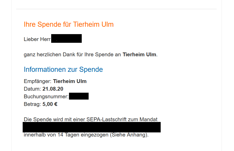Click the 'Lieber Herr' greeting text
The height and width of the screenshot is (151, 234).
coord(37,39)
